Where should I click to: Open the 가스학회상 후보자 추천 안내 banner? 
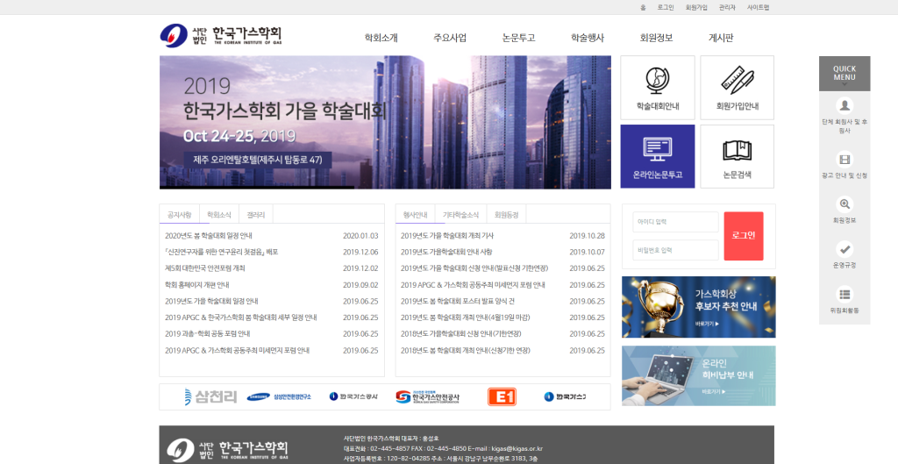click(698, 307)
